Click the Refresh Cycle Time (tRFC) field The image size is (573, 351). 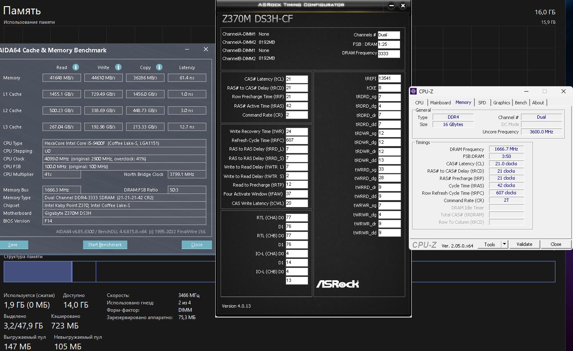coord(296,140)
